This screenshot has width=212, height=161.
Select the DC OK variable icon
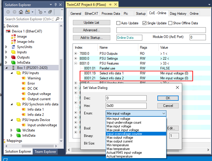coord(24,88)
